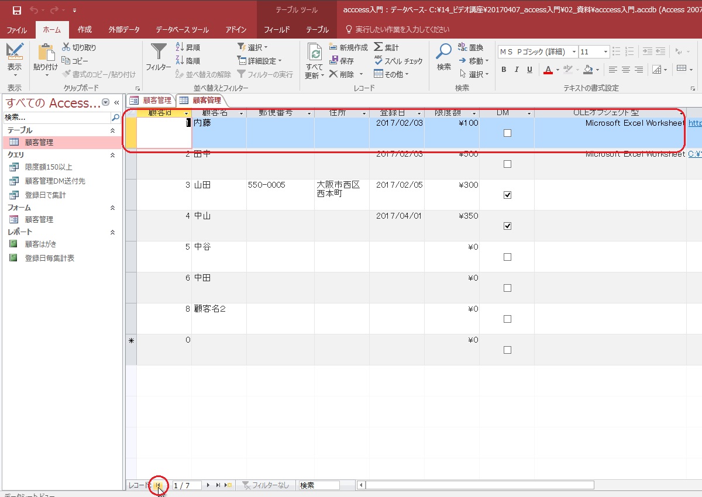Image resolution: width=702 pixels, height=497 pixels.
Task: Click the フィルター funnel icon
Action: 159,52
